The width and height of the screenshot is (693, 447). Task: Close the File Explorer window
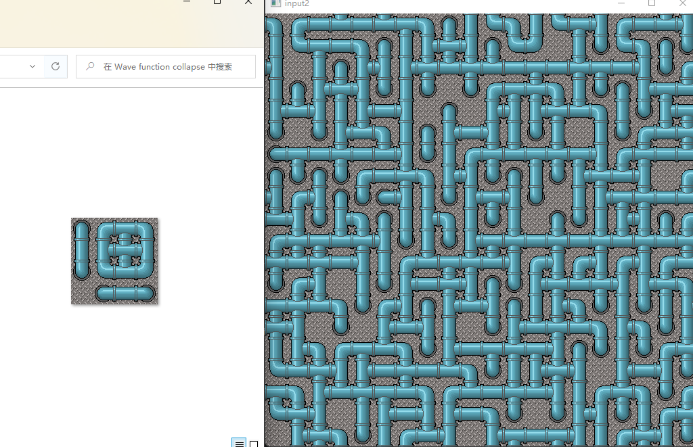click(x=248, y=2)
